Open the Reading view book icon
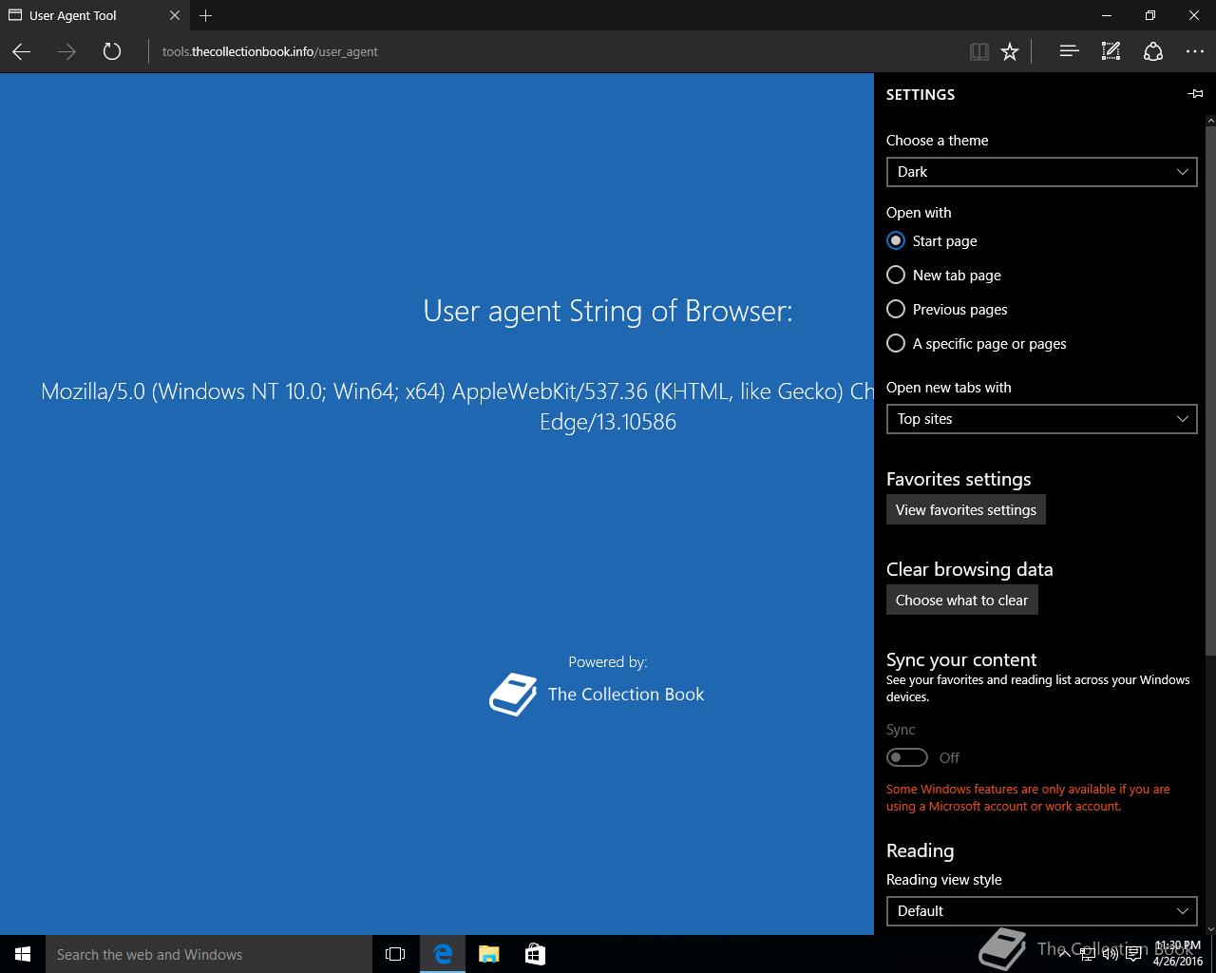Image resolution: width=1216 pixels, height=973 pixels. [978, 51]
